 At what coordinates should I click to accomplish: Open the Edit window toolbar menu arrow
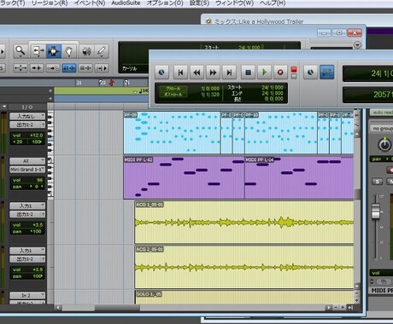click(x=357, y=45)
